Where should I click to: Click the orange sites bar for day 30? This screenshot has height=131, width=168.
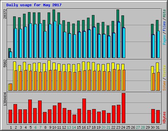(154, 82)
